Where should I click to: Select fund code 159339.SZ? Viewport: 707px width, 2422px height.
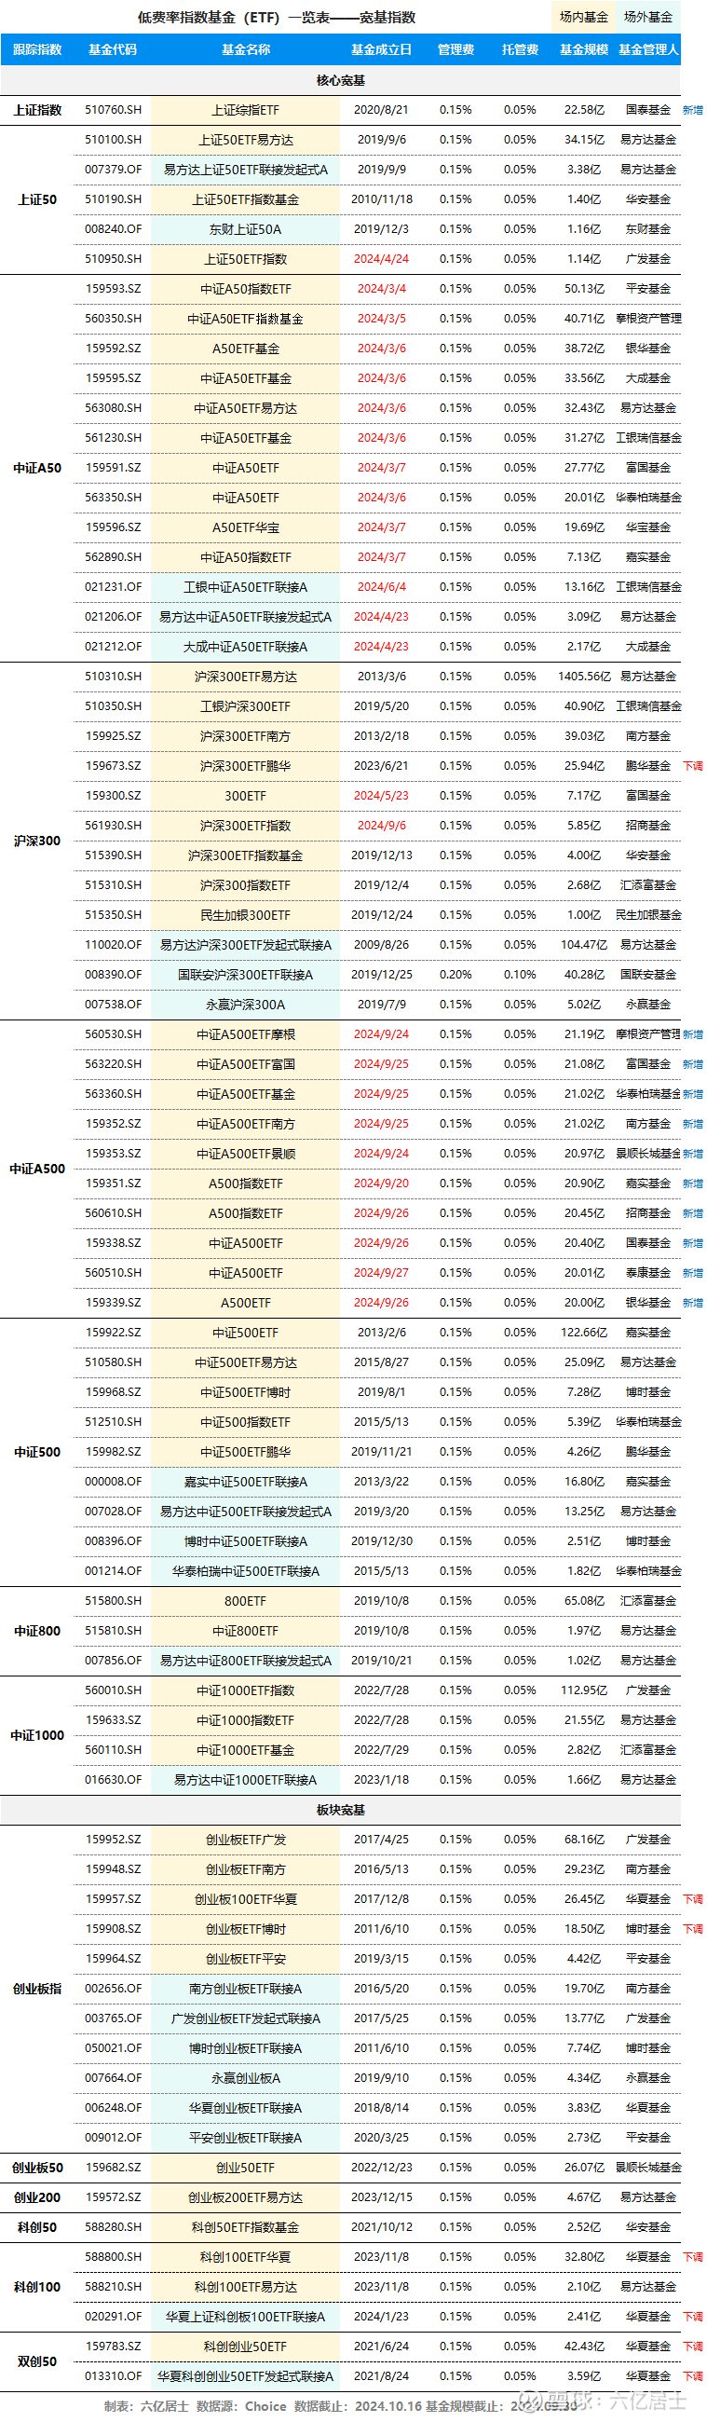pyautogui.click(x=113, y=1302)
